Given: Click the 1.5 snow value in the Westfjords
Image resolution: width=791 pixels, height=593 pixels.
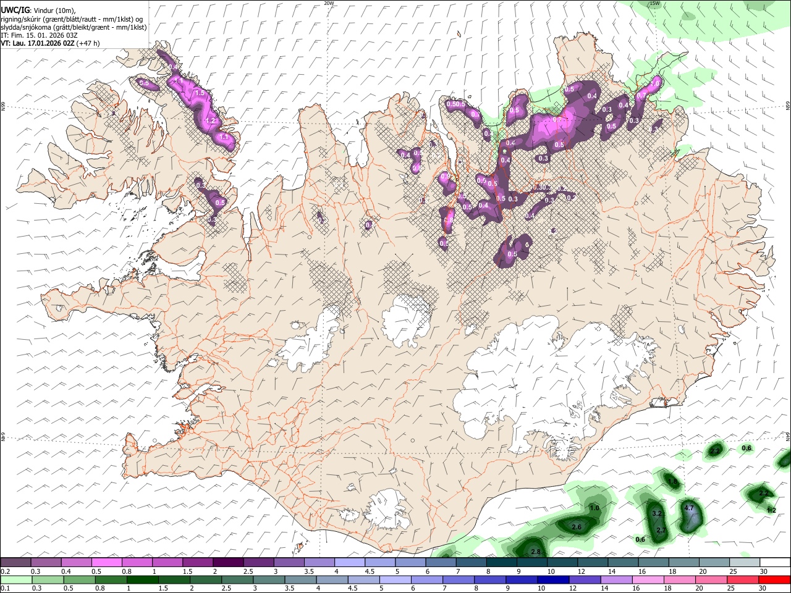Looking at the screenshot, I should pyautogui.click(x=200, y=93).
